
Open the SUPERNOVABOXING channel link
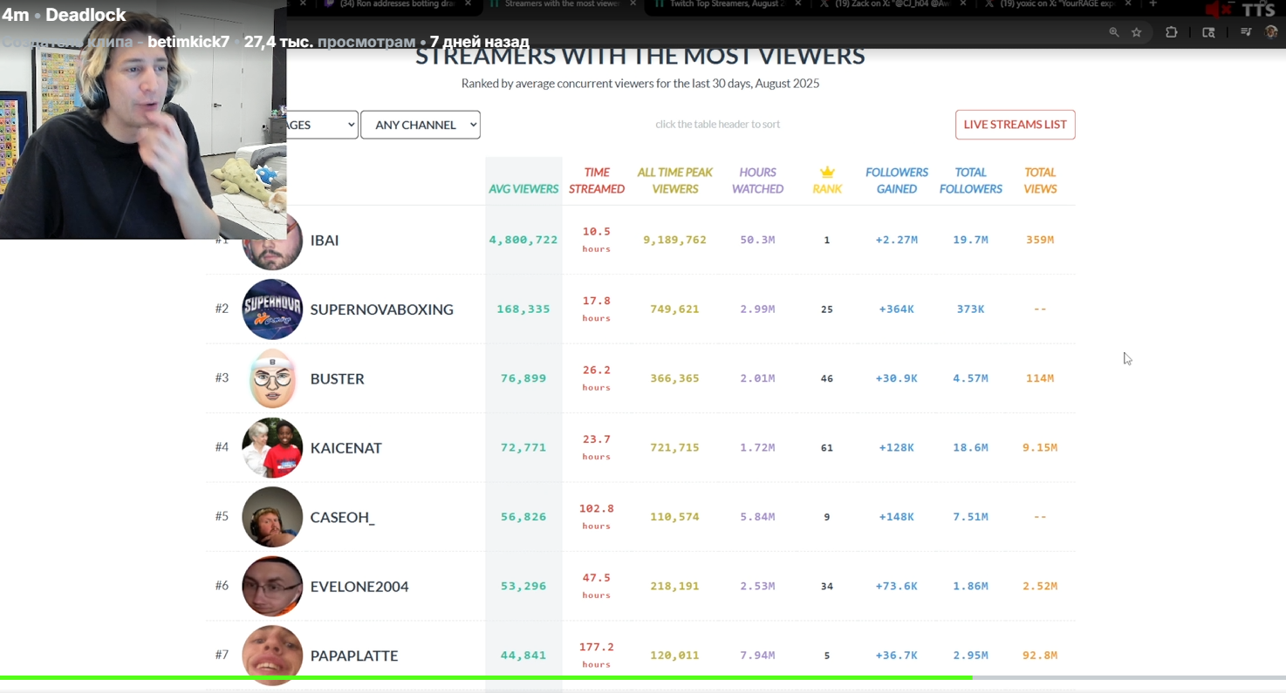382,309
